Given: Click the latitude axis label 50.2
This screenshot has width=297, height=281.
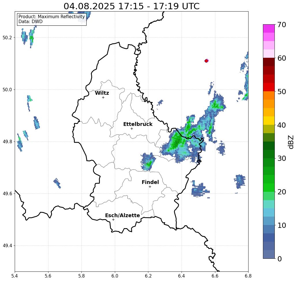Looking at the screenshot, I should point(7,38).
